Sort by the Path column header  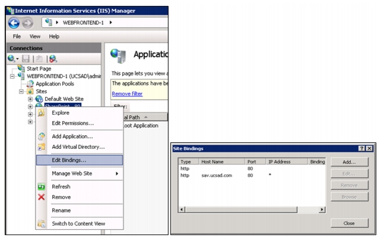point(145,118)
